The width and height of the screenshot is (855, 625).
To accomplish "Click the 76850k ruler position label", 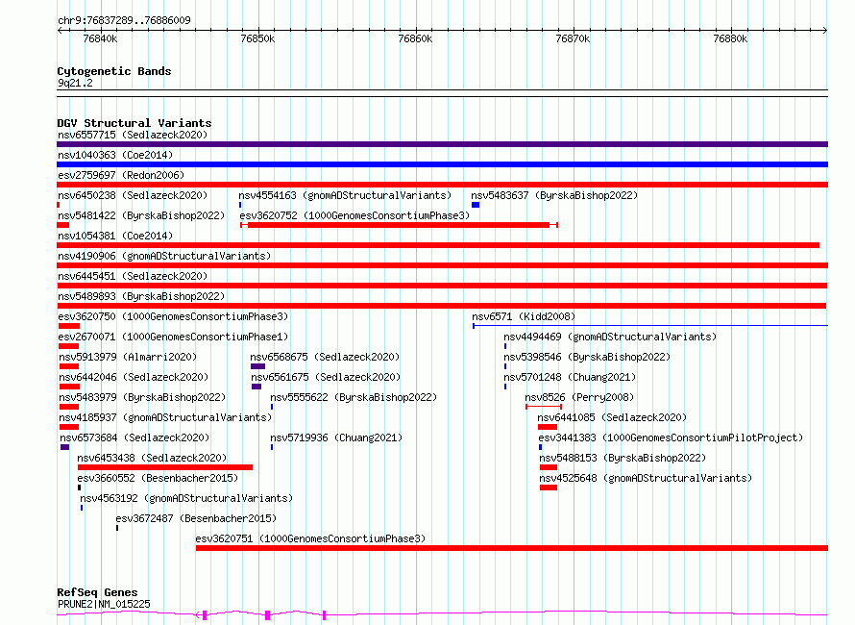I will click(x=257, y=38).
